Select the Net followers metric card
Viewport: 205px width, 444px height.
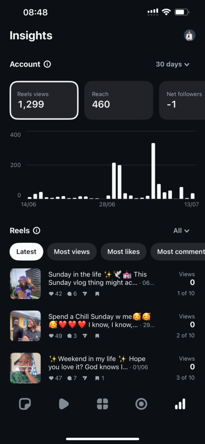point(182,100)
